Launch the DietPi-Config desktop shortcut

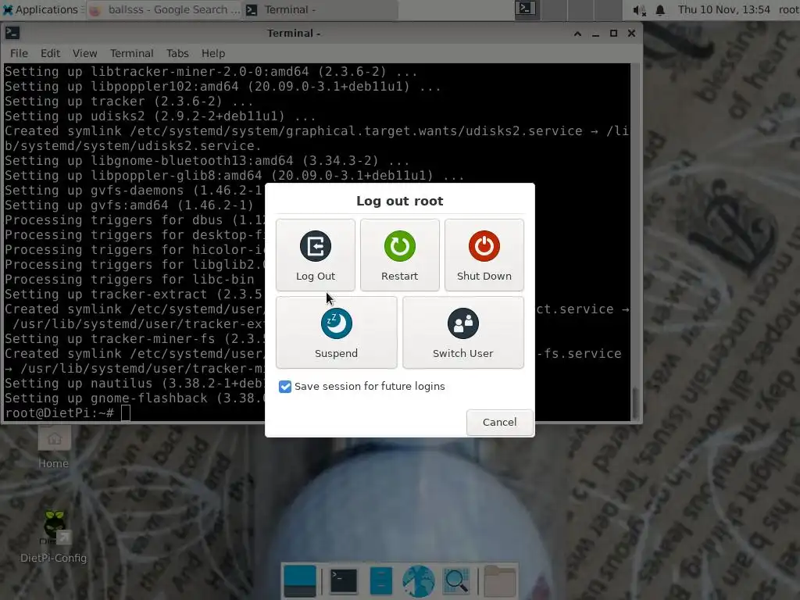54,537
